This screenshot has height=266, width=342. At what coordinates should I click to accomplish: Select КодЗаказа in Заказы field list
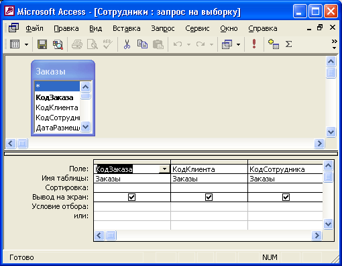click(x=57, y=97)
